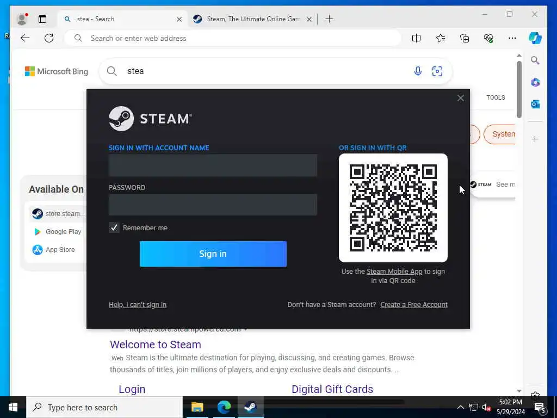
Task: Open Edge Settings and more ellipsis
Action: tap(512, 38)
